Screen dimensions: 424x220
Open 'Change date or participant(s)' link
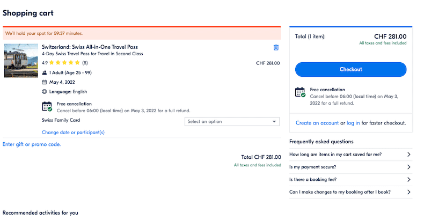click(73, 132)
